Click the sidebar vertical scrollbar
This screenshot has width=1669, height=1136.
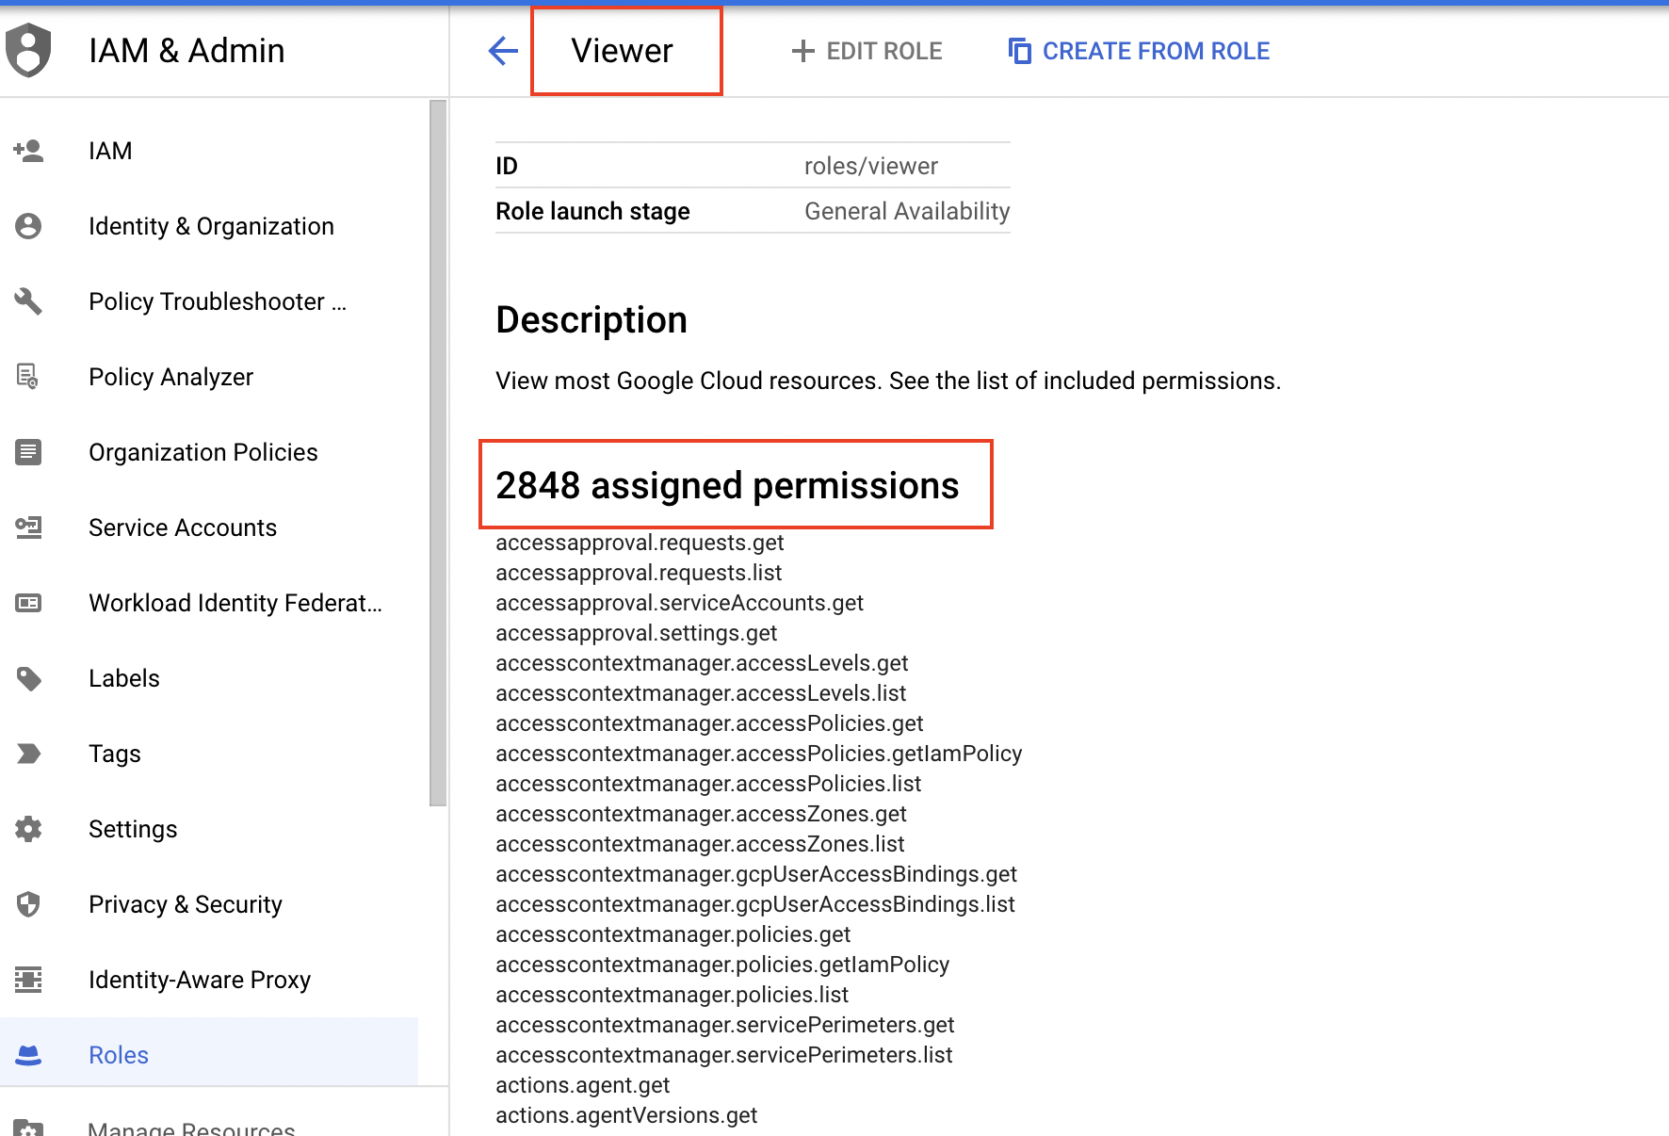438,452
